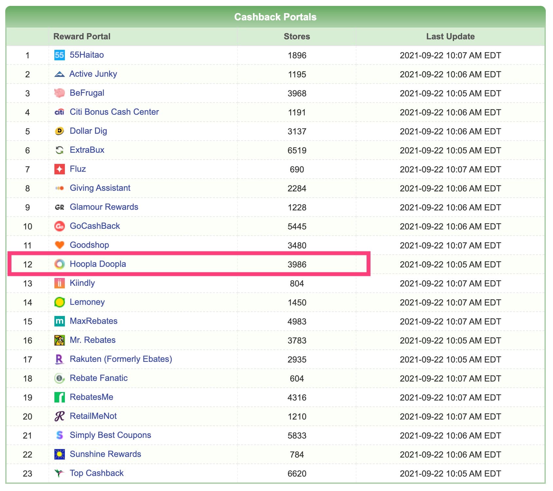The height and width of the screenshot is (491, 553).
Task: Click the Sunshine Rewards sun icon
Action: click(59, 454)
